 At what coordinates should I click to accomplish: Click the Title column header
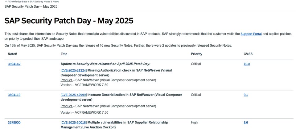click(64, 54)
